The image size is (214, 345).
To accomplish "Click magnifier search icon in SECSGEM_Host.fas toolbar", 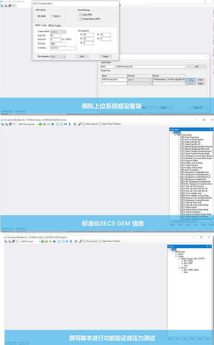I will pos(80,124).
